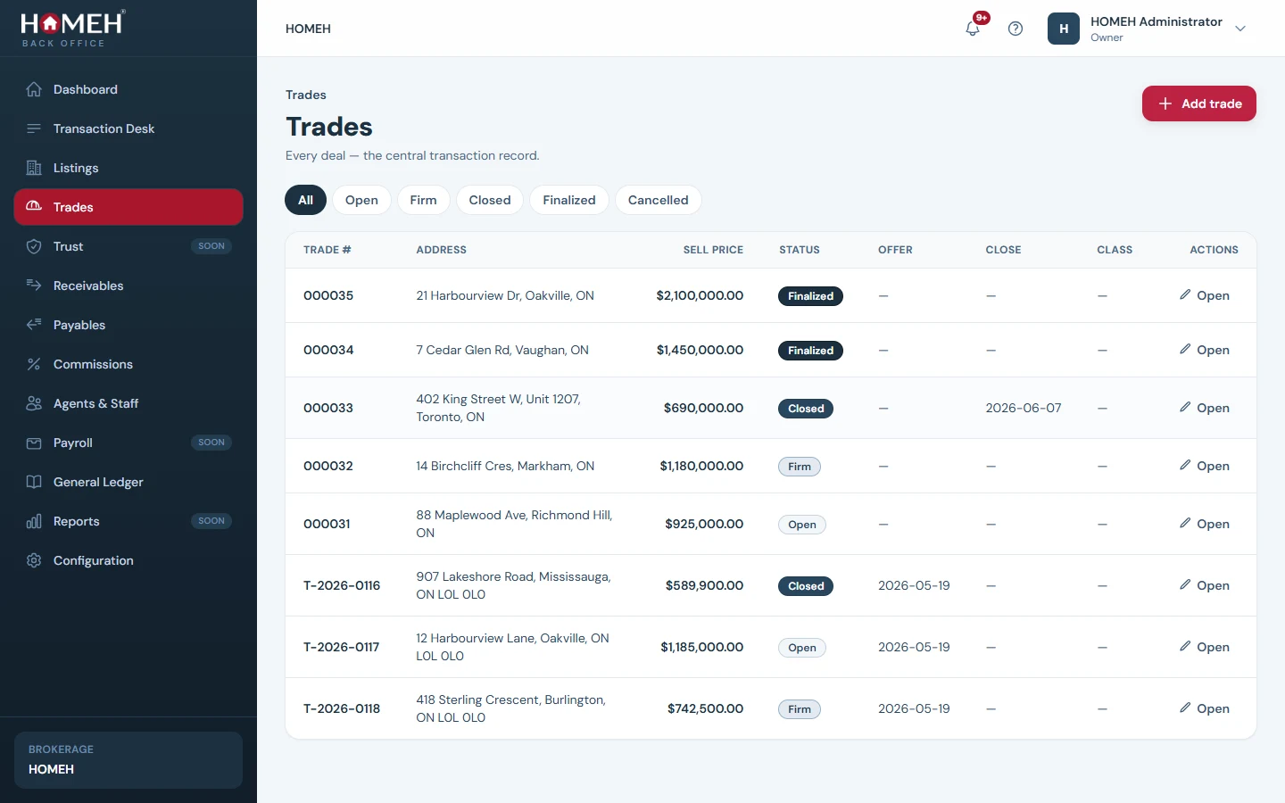Image resolution: width=1285 pixels, height=803 pixels.
Task: Go to Dashboard in the sidebar
Action: point(128,89)
